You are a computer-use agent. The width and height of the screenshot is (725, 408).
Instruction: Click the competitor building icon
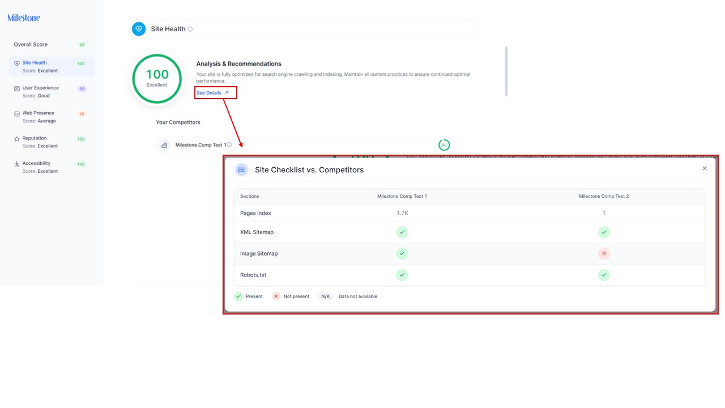164,145
